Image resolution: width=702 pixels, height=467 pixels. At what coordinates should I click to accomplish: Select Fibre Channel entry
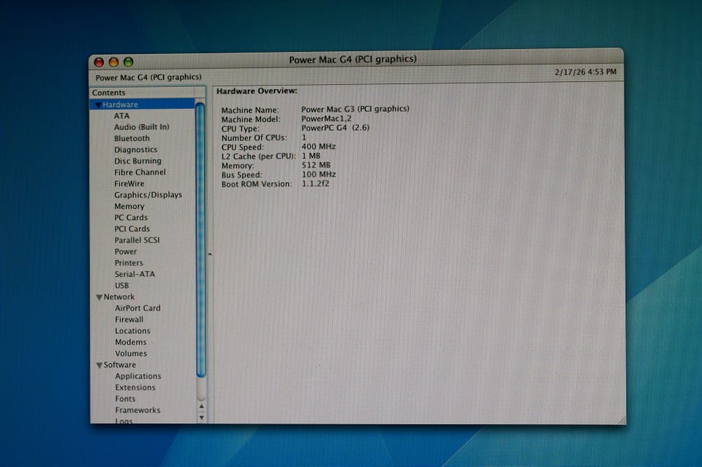[x=140, y=172]
